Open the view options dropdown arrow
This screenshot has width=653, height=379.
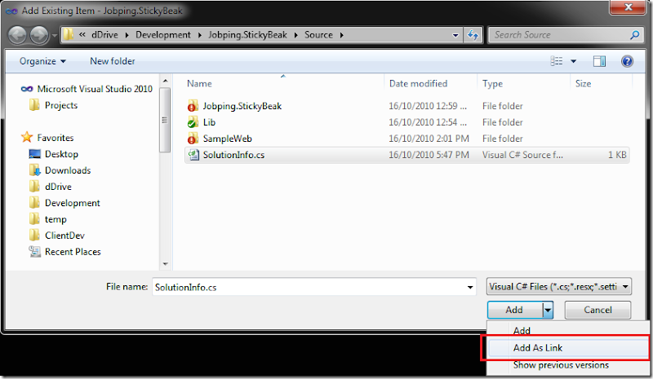coord(574,62)
